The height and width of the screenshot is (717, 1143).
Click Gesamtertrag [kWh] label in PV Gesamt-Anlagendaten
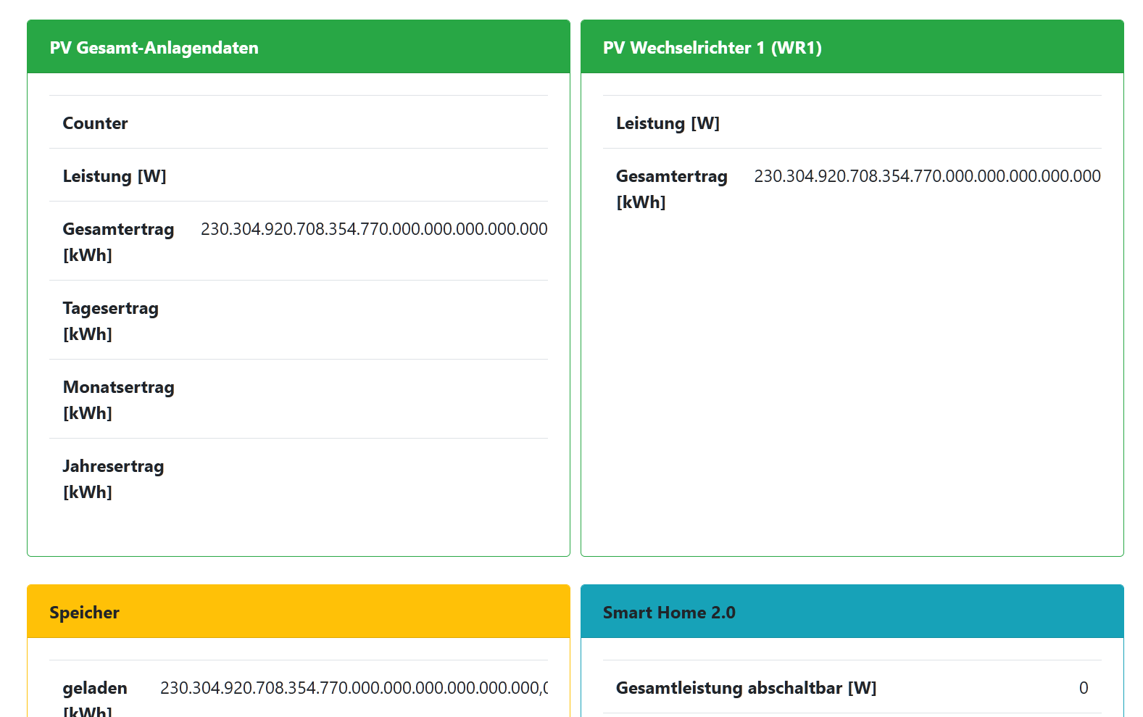click(x=118, y=241)
